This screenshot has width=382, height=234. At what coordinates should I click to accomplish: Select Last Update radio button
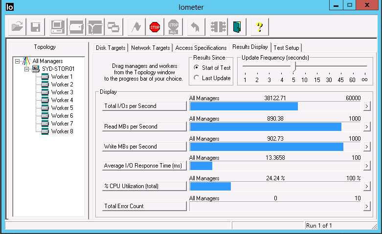[196, 78]
